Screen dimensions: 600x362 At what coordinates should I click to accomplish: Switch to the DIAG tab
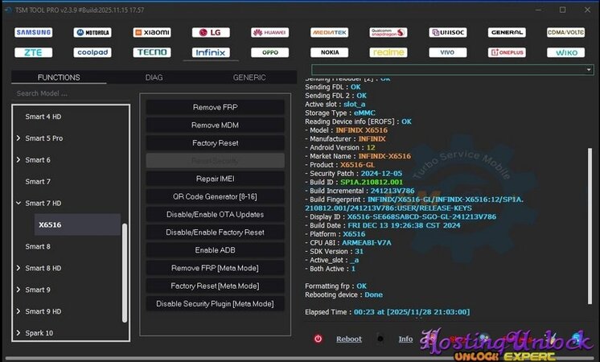pyautogui.click(x=154, y=77)
